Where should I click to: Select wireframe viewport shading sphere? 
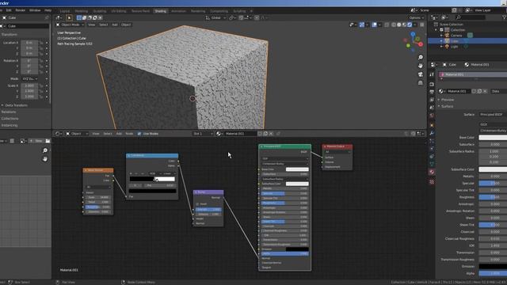coord(394,25)
